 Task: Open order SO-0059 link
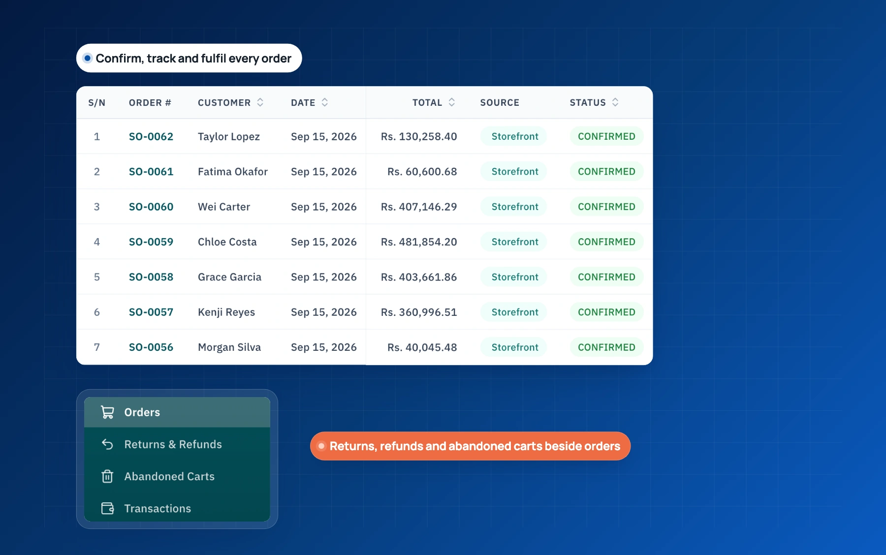pyautogui.click(x=151, y=242)
